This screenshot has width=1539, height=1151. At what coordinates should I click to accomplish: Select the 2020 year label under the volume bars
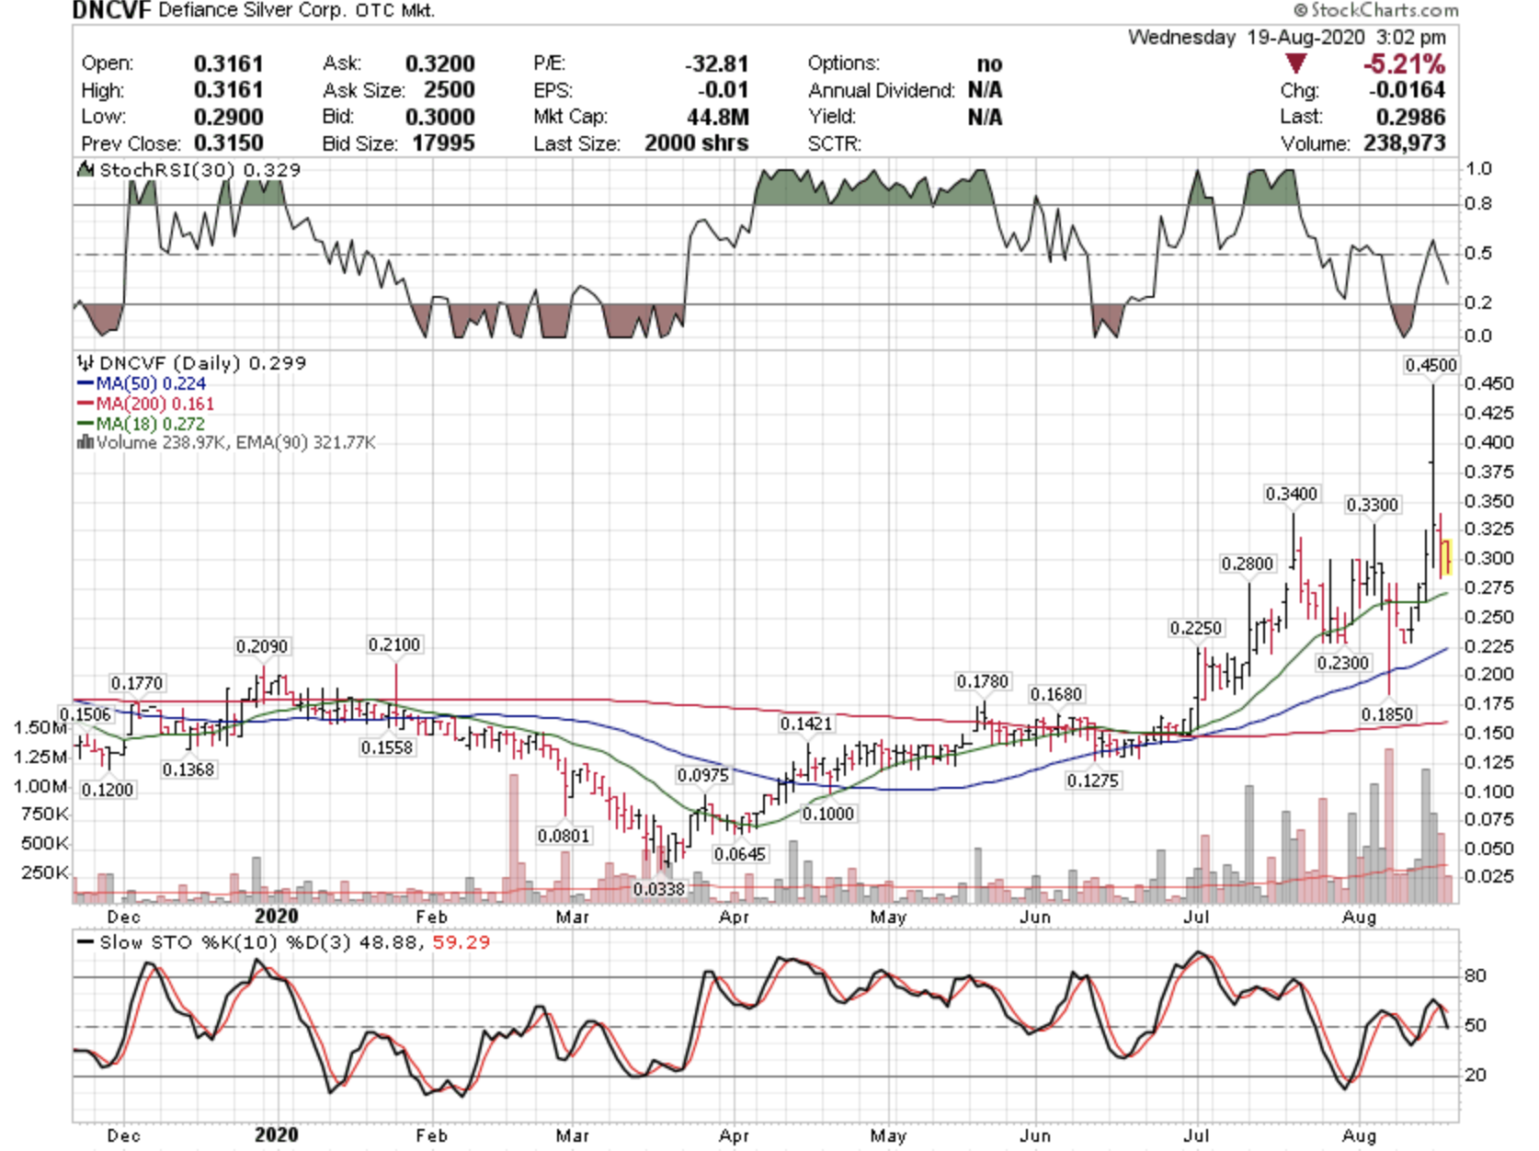(x=276, y=917)
